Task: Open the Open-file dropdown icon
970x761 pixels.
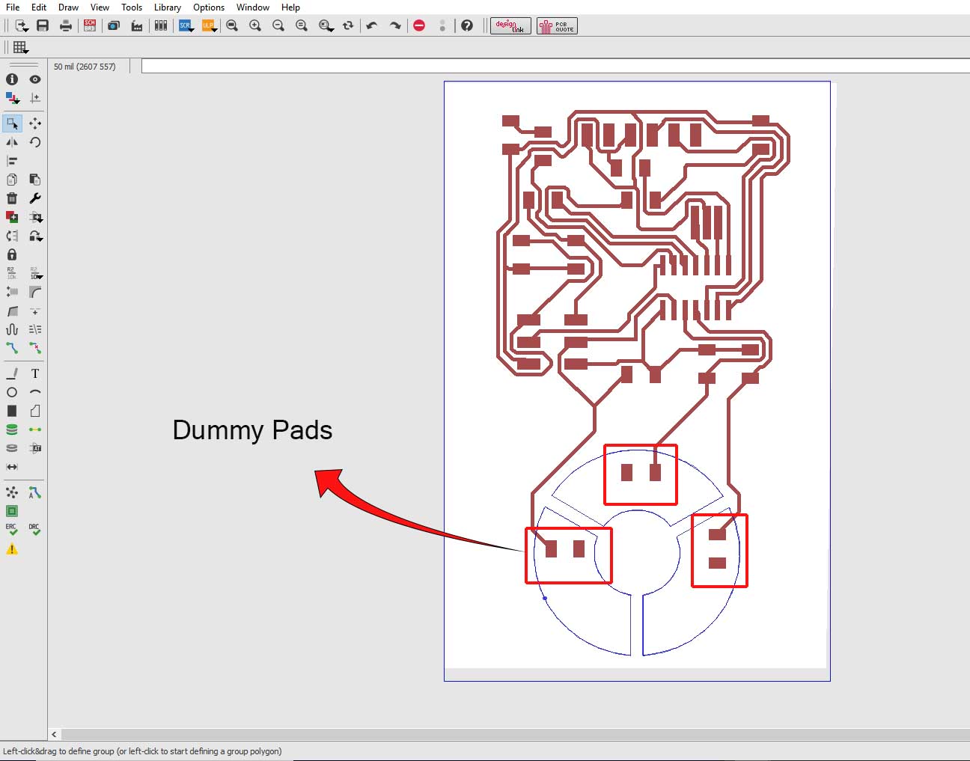Action: tap(22, 25)
